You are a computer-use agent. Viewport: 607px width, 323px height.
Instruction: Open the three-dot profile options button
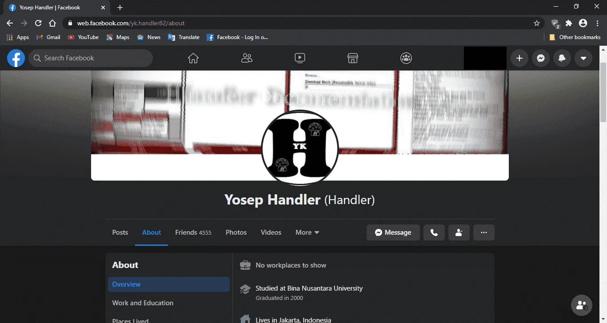(484, 232)
